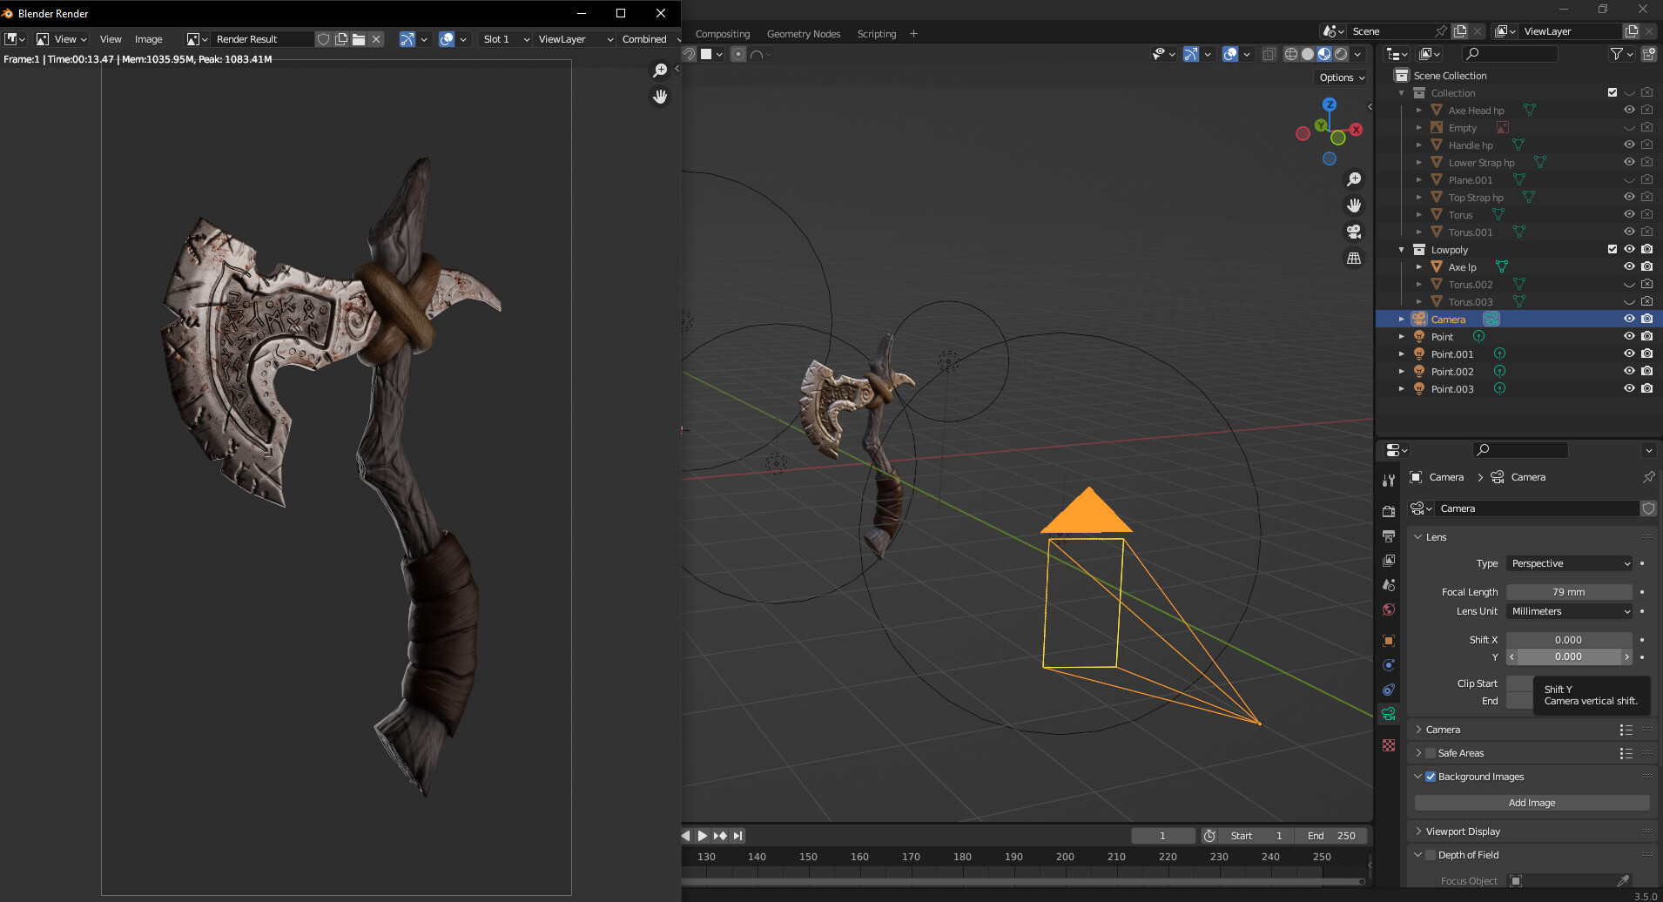Click the camera view icon in viewport
Screen dimensions: 1663x902
1354,232
